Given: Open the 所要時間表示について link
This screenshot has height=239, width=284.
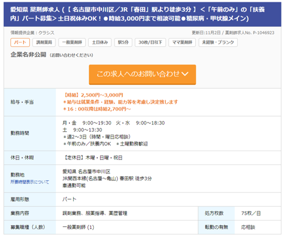Looking at the screenshot, I should [x=30, y=182].
